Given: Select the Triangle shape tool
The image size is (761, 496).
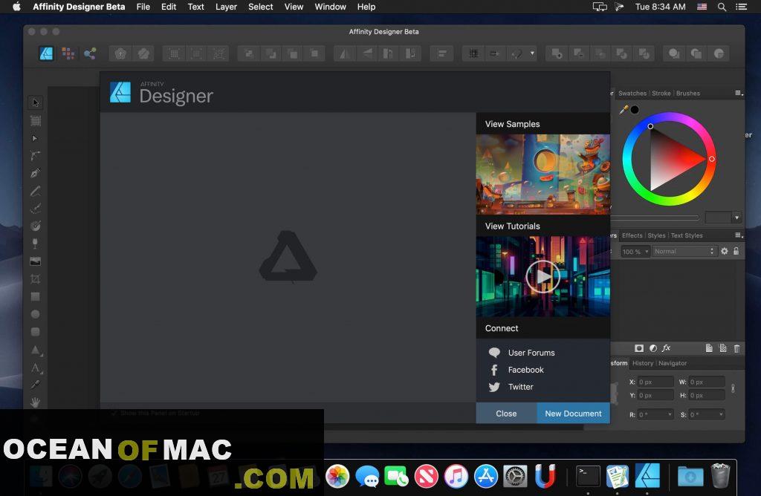Looking at the screenshot, I should [x=36, y=350].
